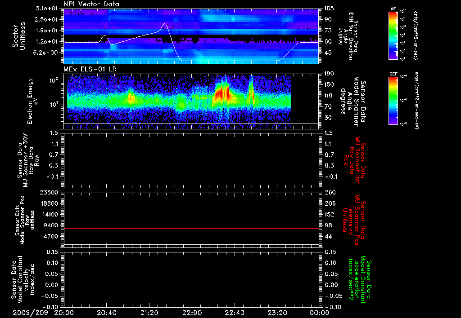Click the NF rainbow color bar
This screenshot has height=318, width=461.
point(393,35)
